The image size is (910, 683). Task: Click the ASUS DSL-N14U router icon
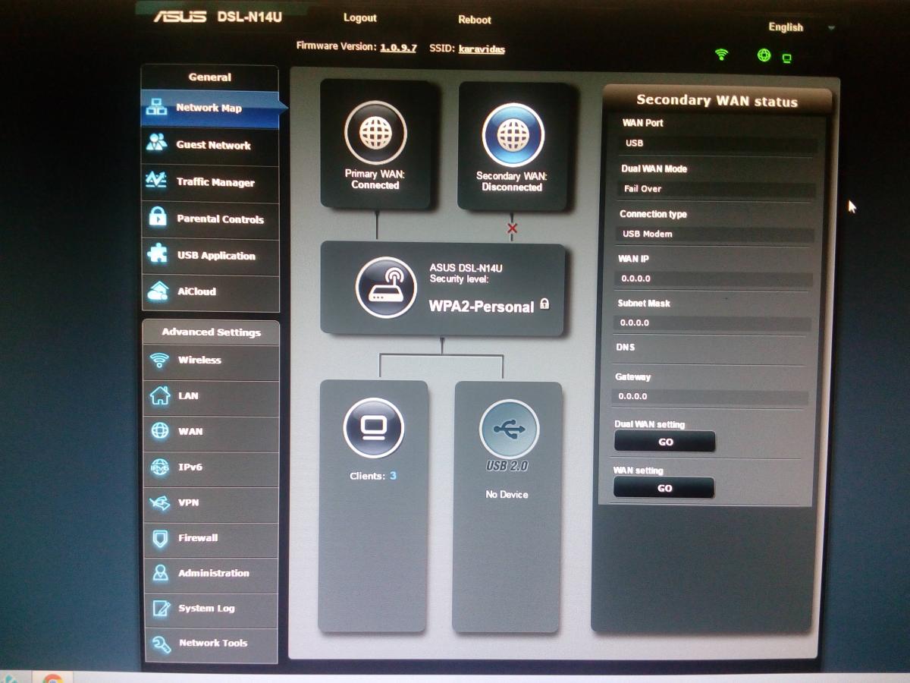[386, 288]
